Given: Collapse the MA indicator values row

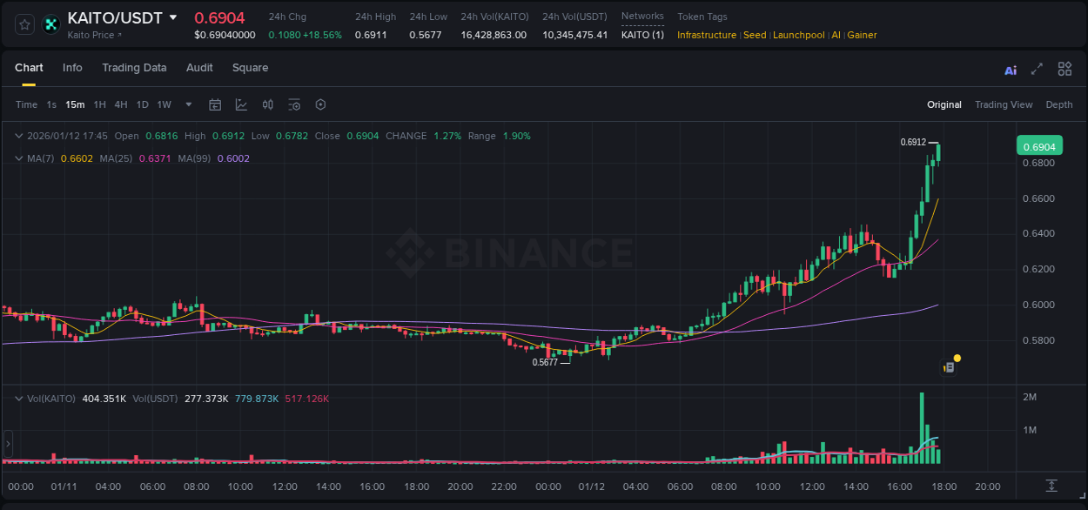Looking at the screenshot, I should click(x=17, y=158).
